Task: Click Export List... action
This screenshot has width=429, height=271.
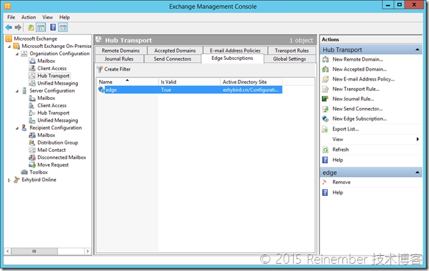Action: (345, 129)
